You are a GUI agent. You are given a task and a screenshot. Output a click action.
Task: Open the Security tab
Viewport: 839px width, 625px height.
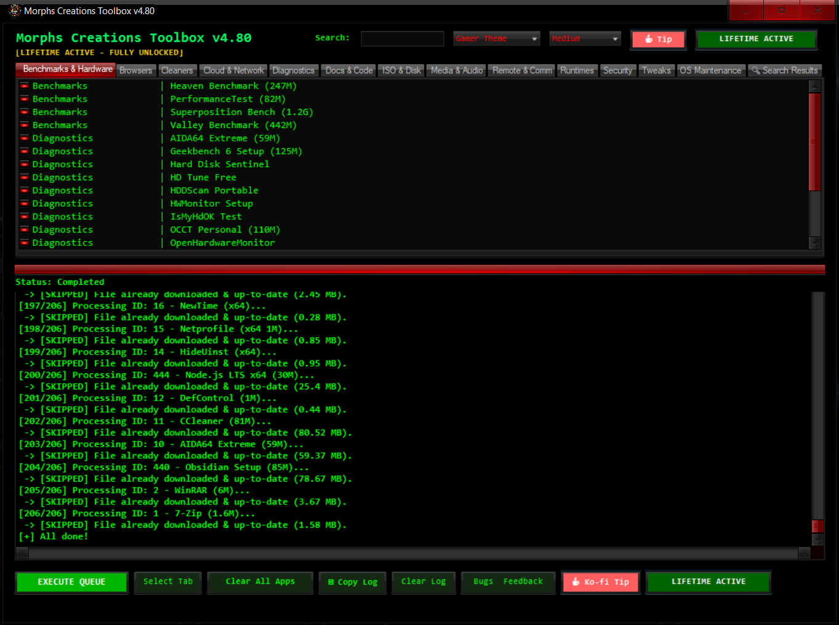point(617,71)
